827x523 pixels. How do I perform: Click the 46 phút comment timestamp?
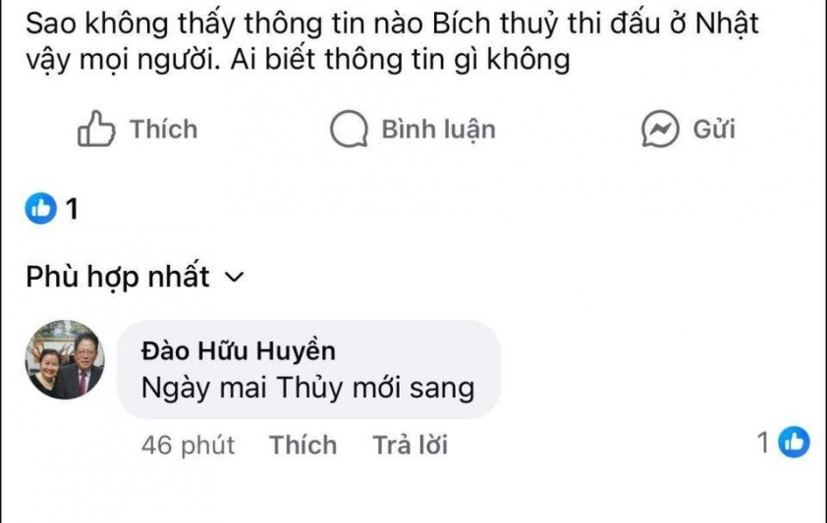pos(188,445)
